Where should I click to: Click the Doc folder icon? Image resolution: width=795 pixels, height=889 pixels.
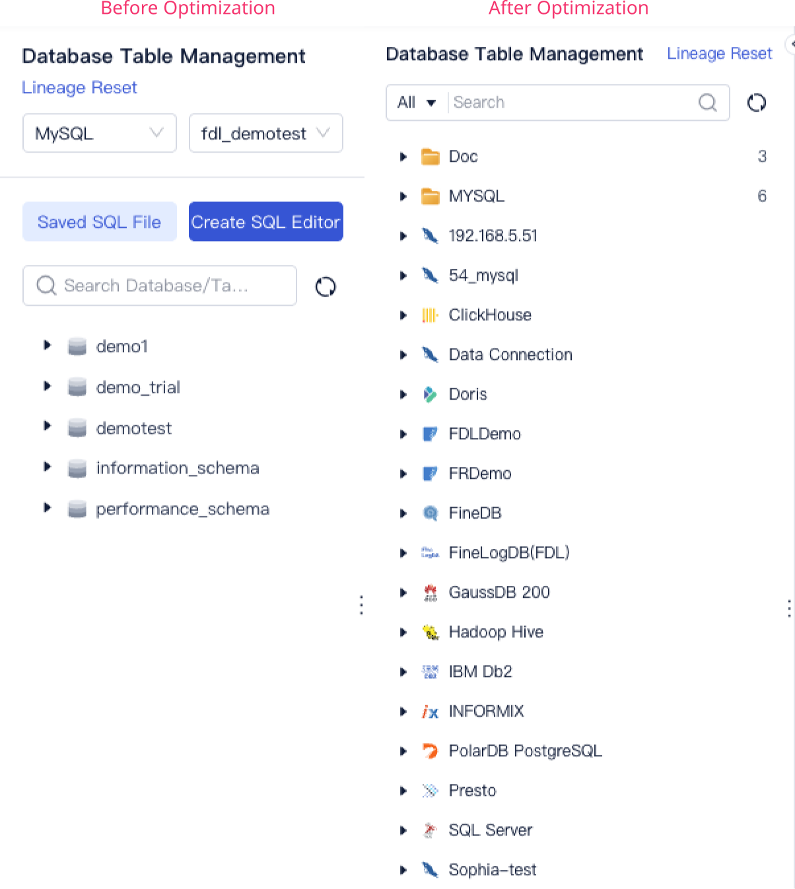(x=430, y=157)
